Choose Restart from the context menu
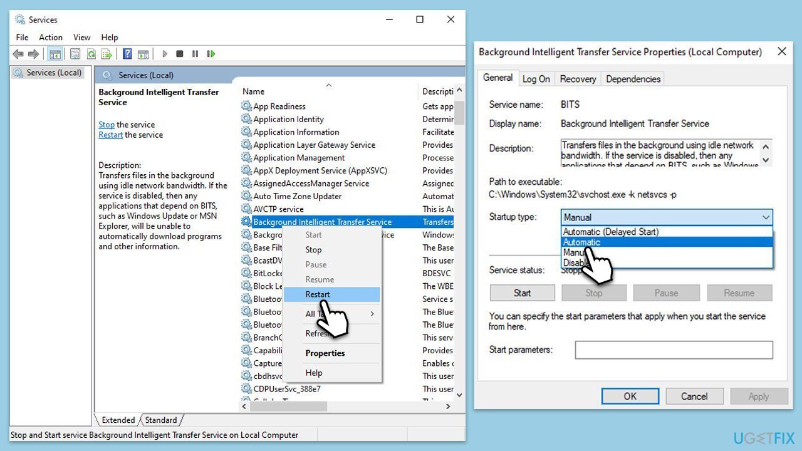 (x=318, y=294)
